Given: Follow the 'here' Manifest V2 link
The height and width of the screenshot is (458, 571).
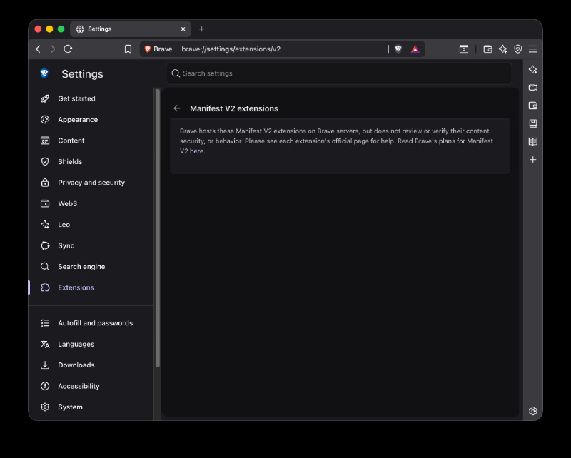Looking at the screenshot, I should [x=197, y=151].
